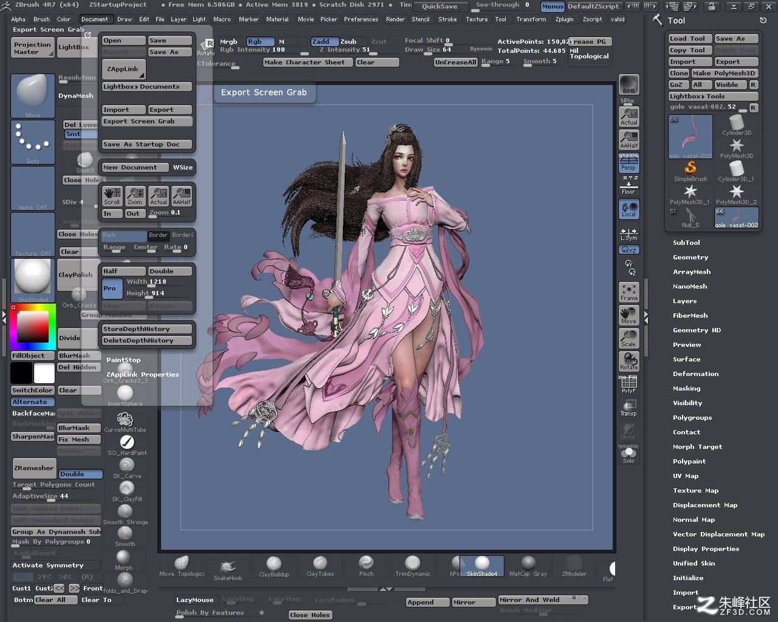Click Save As Startup Doc button
The height and width of the screenshot is (622, 778).
pyautogui.click(x=146, y=145)
